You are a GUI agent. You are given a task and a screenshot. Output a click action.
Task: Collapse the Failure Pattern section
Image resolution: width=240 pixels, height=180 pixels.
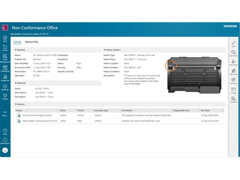tap(105, 50)
